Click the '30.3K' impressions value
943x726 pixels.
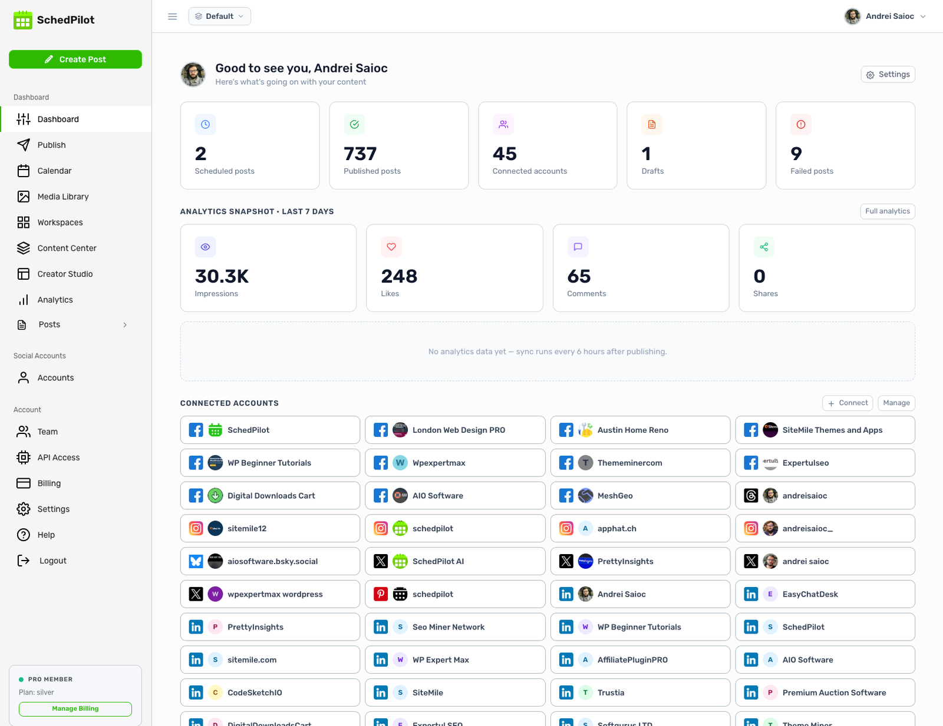pos(222,276)
